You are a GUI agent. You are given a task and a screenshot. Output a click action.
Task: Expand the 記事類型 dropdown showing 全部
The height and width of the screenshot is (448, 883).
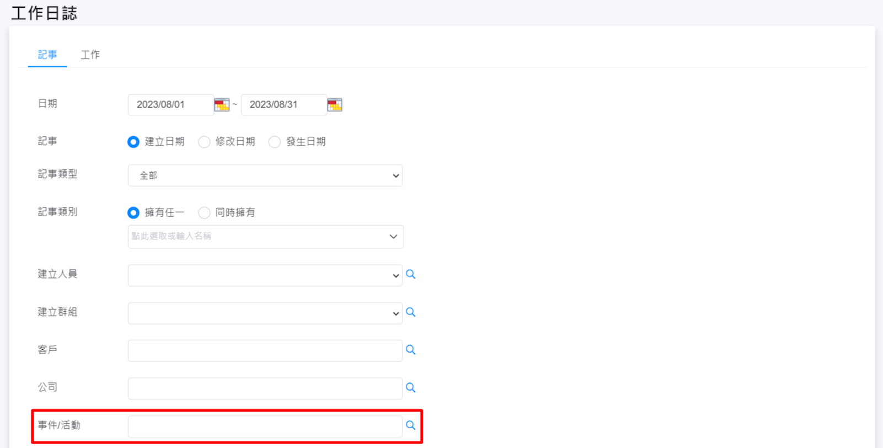point(265,175)
